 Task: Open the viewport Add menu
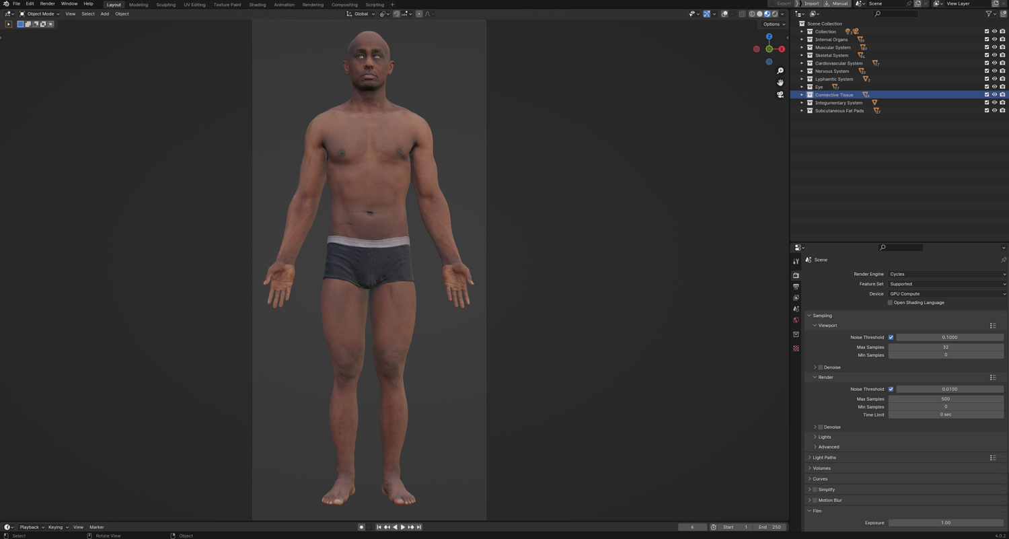104,13
